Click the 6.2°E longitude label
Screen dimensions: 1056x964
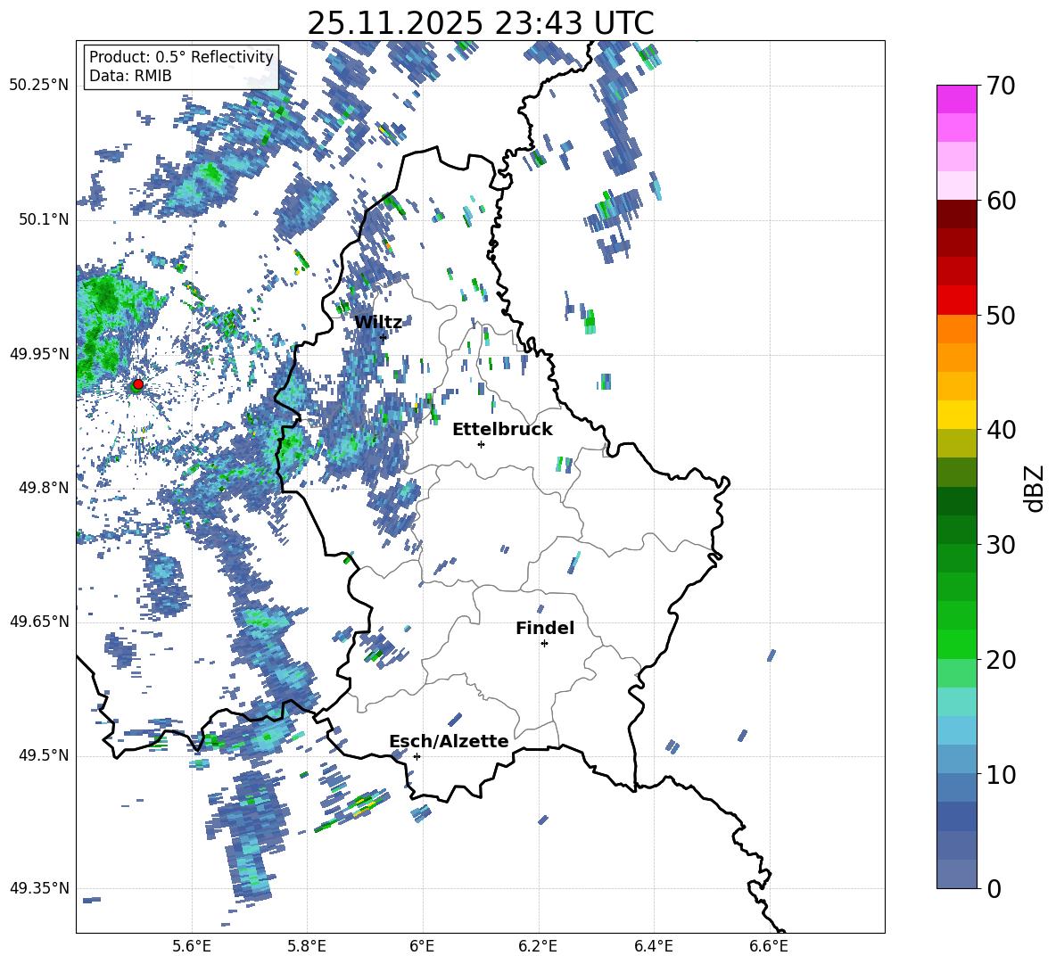(538, 946)
